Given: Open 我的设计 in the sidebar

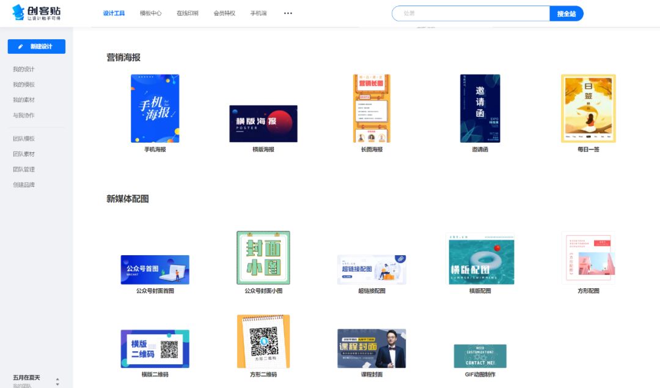Looking at the screenshot, I should pyautogui.click(x=24, y=69).
